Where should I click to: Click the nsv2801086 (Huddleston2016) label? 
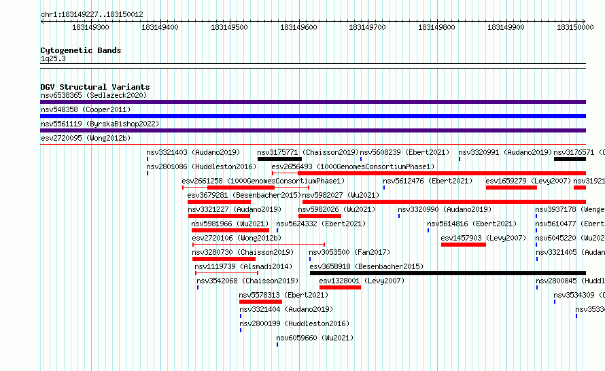[x=201, y=166]
